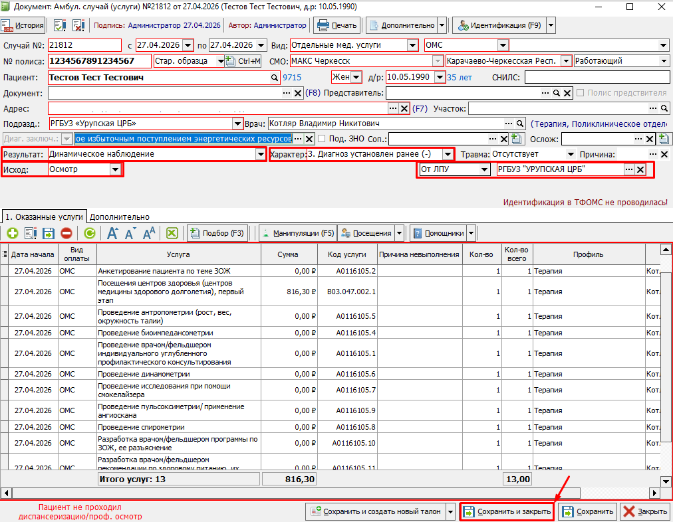The image size is (673, 522).
Task: Click the document sign checkmark icon
Action: [x=60, y=26]
